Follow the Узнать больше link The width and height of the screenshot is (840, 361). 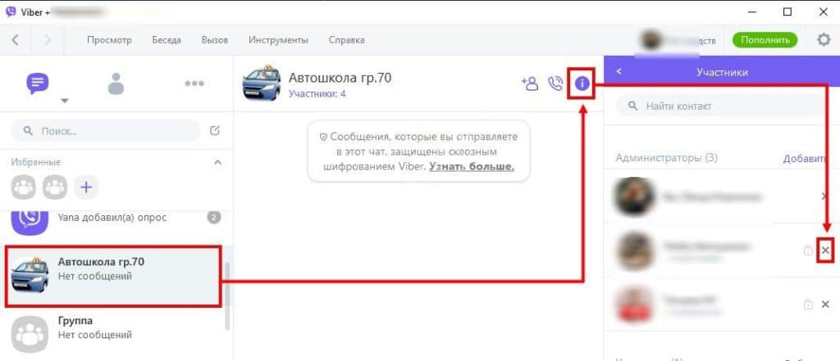pos(472,166)
